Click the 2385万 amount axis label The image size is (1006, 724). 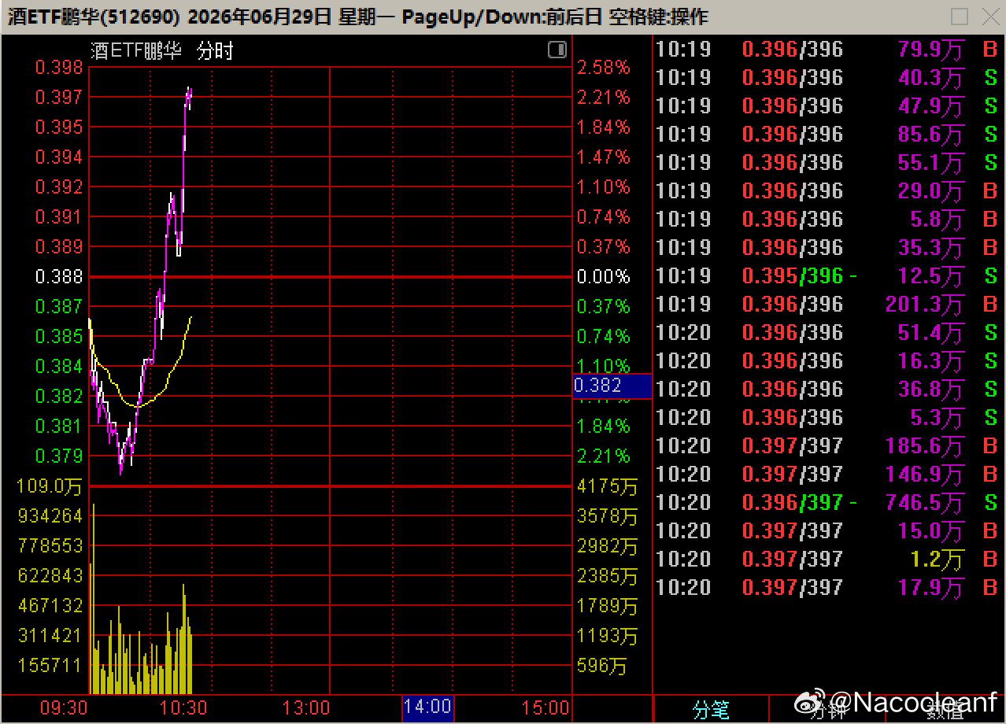click(x=607, y=576)
